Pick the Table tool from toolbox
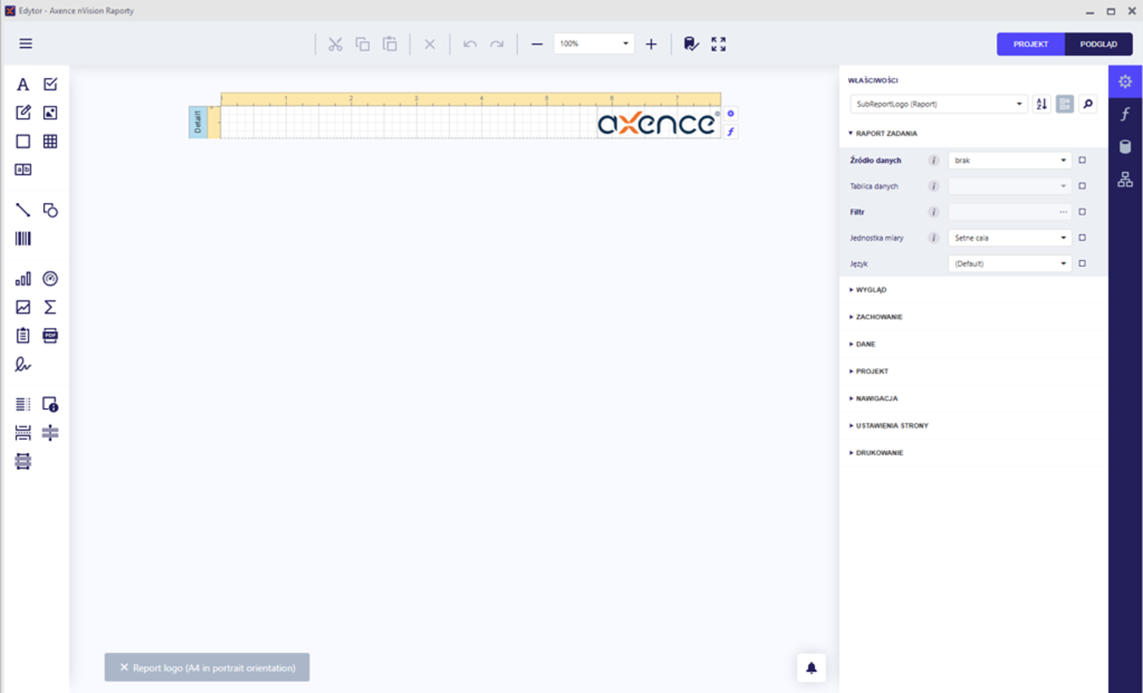The width and height of the screenshot is (1143, 693). click(50, 141)
